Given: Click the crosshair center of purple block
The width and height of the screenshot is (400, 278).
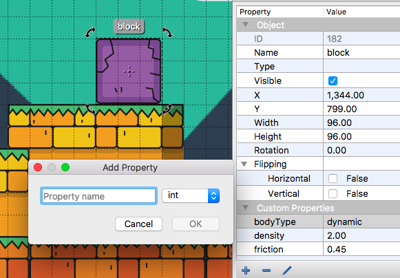Looking at the screenshot, I should [x=129, y=72].
